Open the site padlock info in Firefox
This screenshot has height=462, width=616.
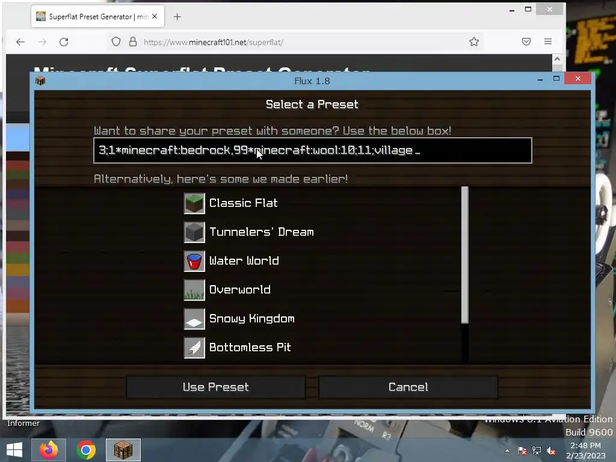point(133,42)
